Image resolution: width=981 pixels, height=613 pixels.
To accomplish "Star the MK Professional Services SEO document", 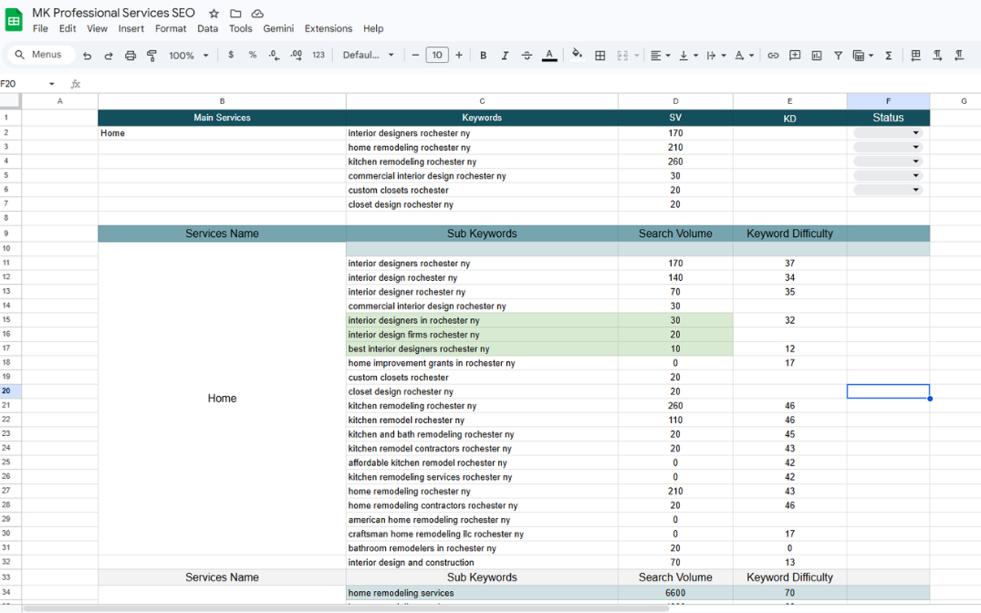I will pos(214,14).
